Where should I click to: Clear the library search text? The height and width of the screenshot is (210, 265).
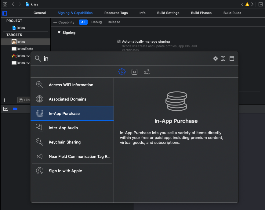coord(216,59)
